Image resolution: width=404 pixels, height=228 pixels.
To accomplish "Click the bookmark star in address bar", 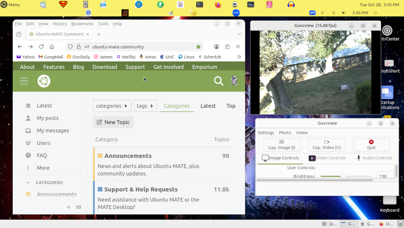I will point(198,47).
